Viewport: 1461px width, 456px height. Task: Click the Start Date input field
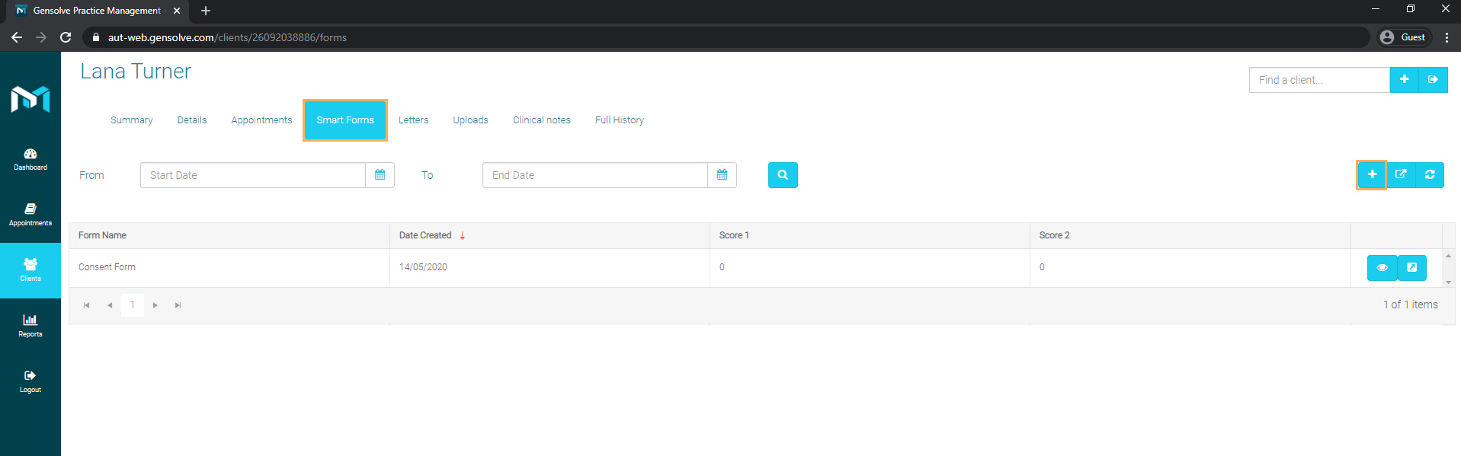[x=253, y=175]
